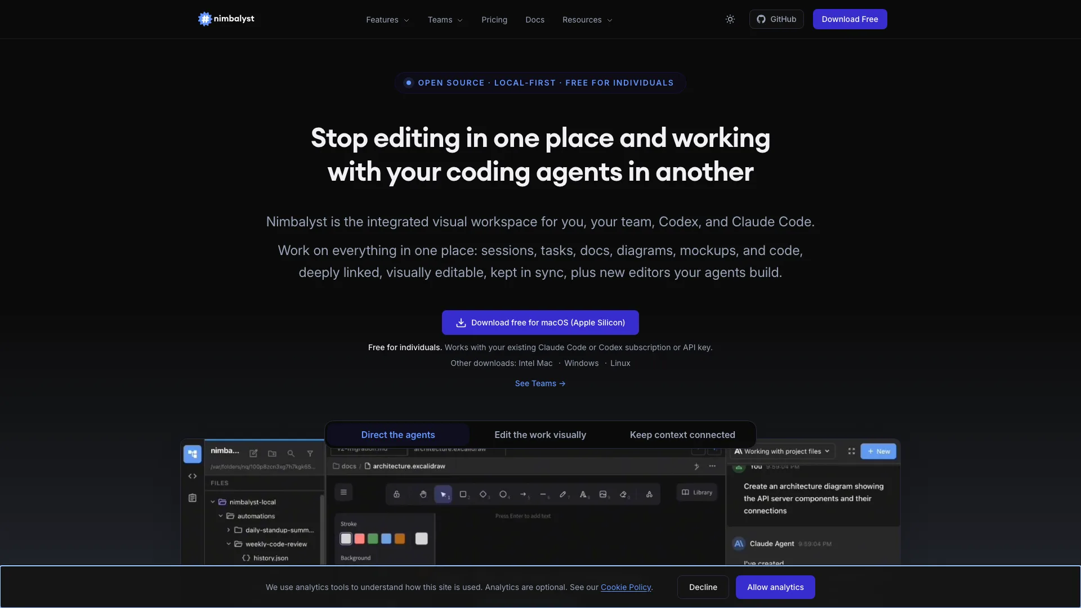Decline analytics cookies
This screenshot has height=608, width=1081.
click(x=703, y=587)
